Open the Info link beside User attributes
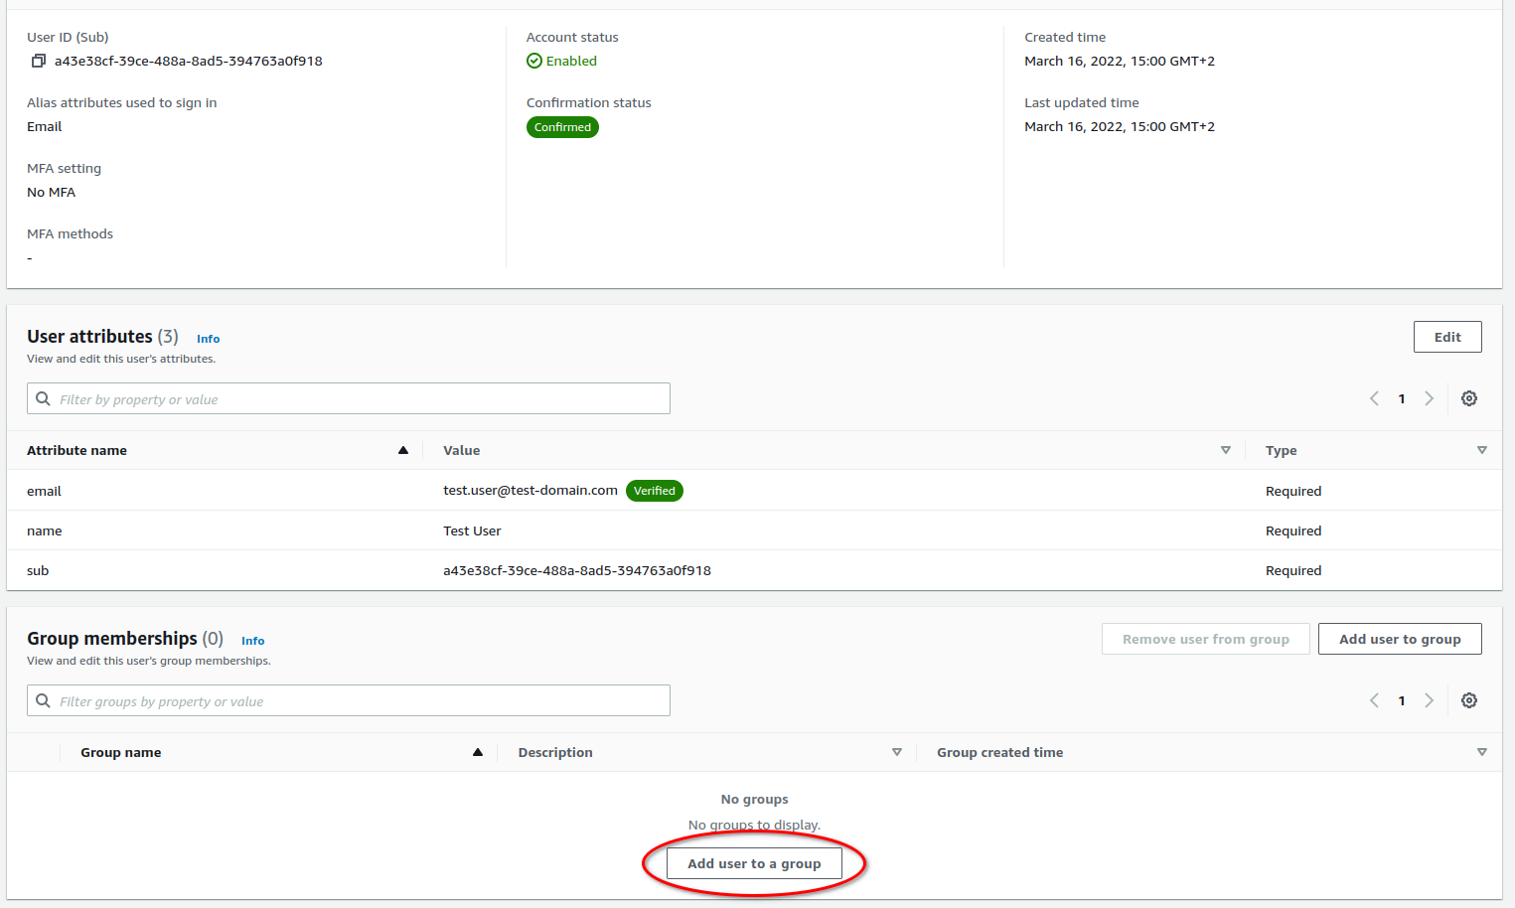 (x=208, y=339)
